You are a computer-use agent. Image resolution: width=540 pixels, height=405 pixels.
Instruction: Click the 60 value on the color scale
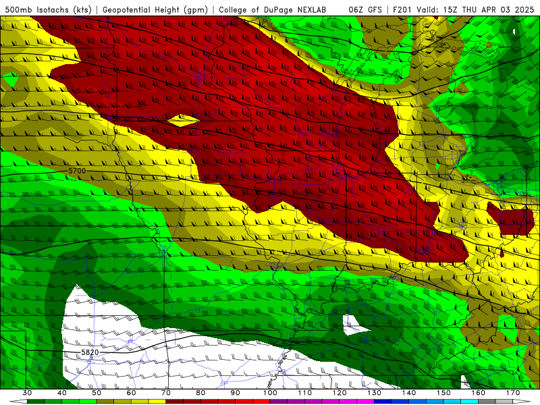(x=131, y=393)
